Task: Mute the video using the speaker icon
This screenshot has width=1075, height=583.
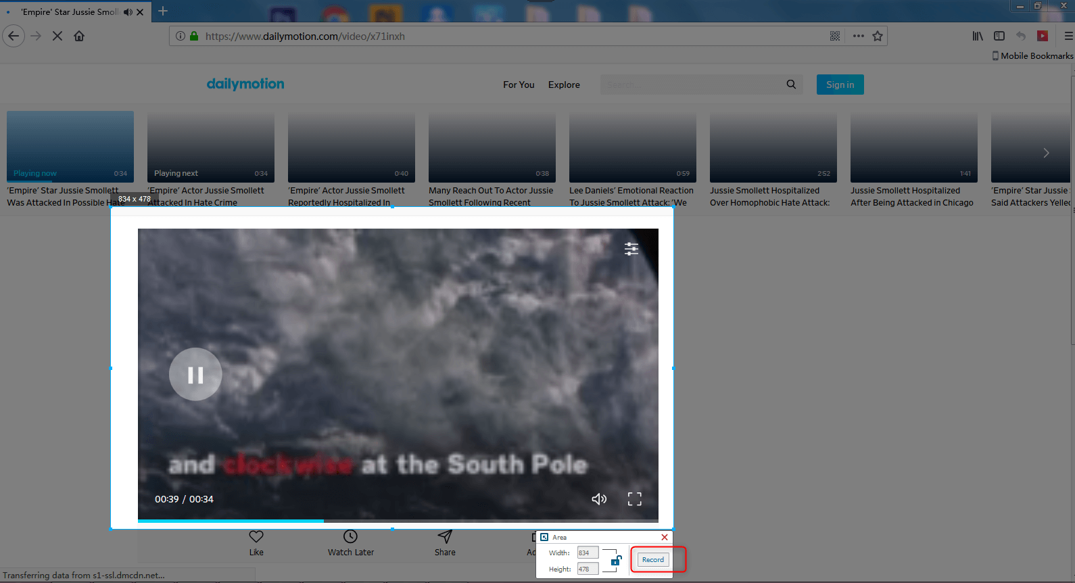Action: coord(598,499)
